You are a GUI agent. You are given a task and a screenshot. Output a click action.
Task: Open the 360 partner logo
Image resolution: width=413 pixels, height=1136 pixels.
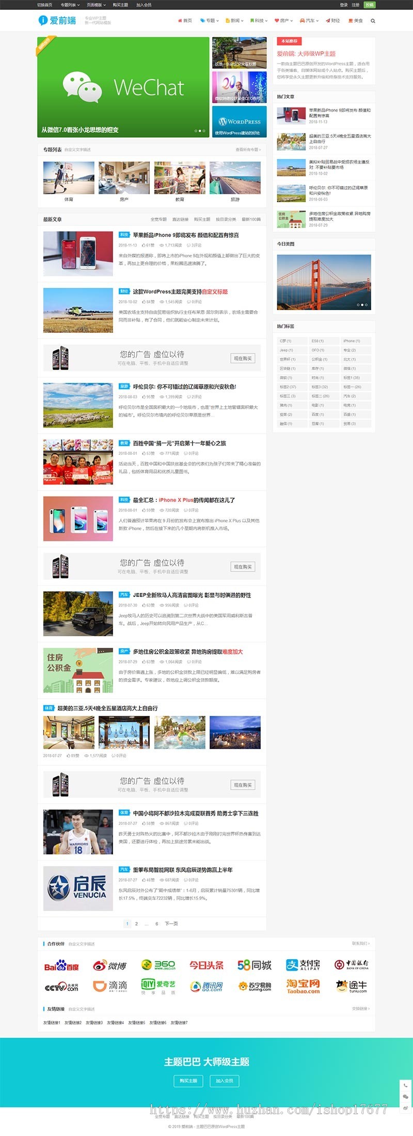click(x=158, y=965)
